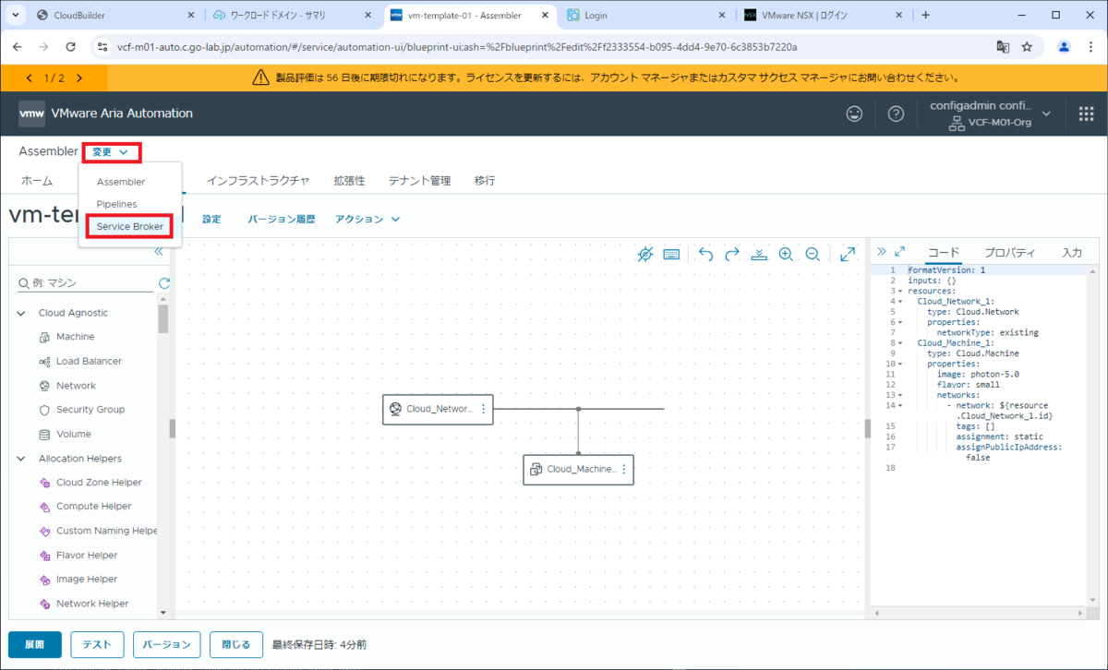This screenshot has width=1108, height=670.
Task: Click the テスト button
Action: [97, 644]
